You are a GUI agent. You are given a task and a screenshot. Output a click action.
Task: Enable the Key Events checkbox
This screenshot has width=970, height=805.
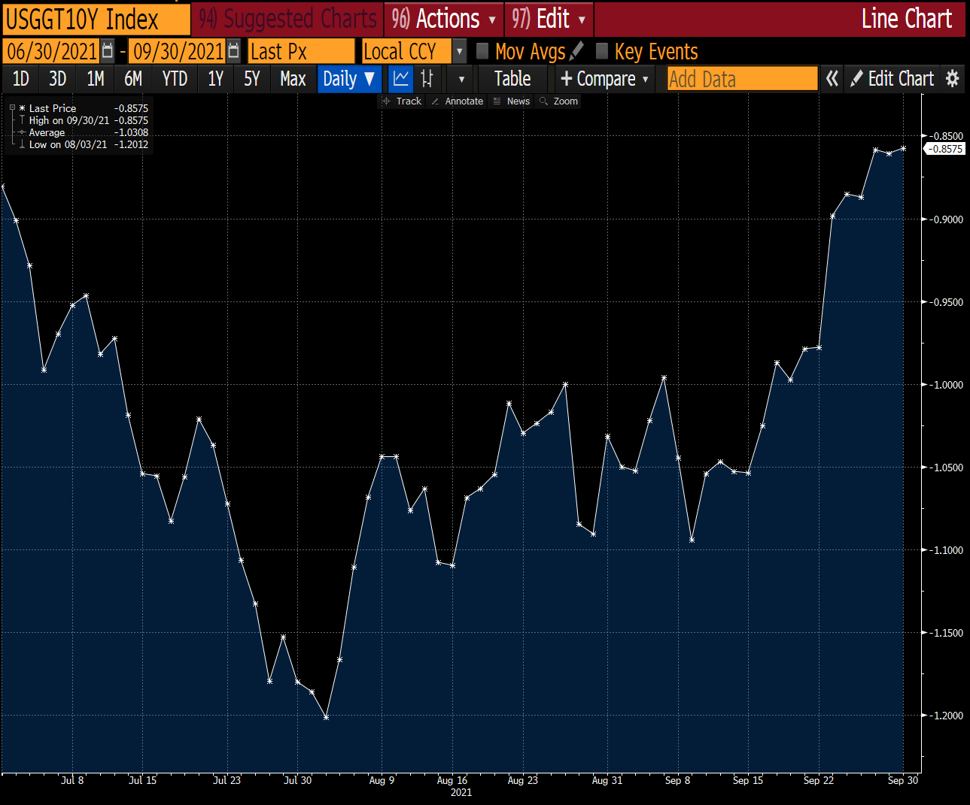point(601,51)
